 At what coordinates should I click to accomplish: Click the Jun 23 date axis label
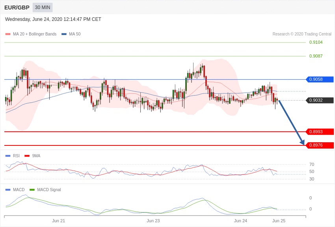153,221
